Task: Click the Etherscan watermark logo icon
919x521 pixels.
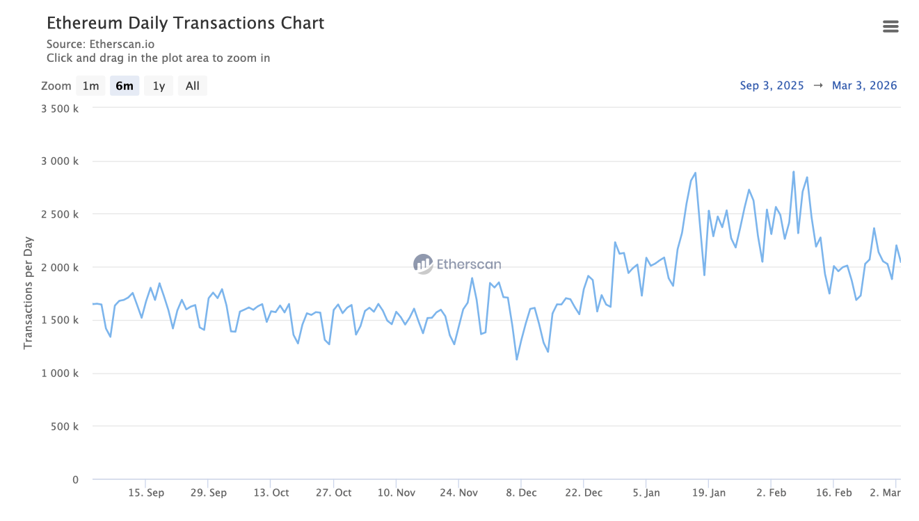Action: 423,264
